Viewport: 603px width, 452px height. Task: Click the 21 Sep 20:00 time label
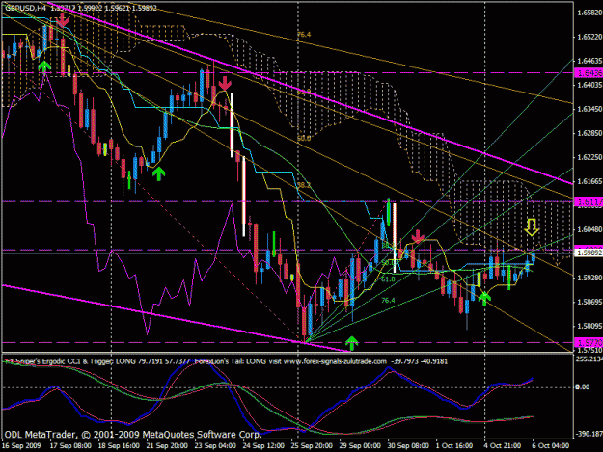pyautogui.click(x=167, y=446)
